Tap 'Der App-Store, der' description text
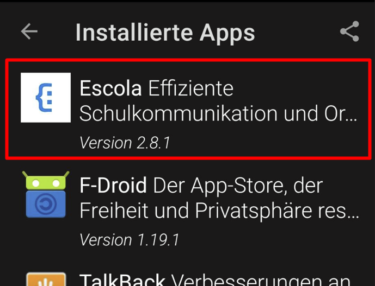This screenshot has width=375, height=286. tap(238, 186)
